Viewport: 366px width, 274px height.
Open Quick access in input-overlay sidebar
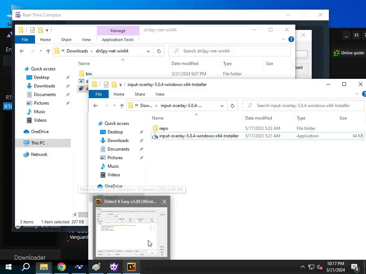tap(117, 123)
